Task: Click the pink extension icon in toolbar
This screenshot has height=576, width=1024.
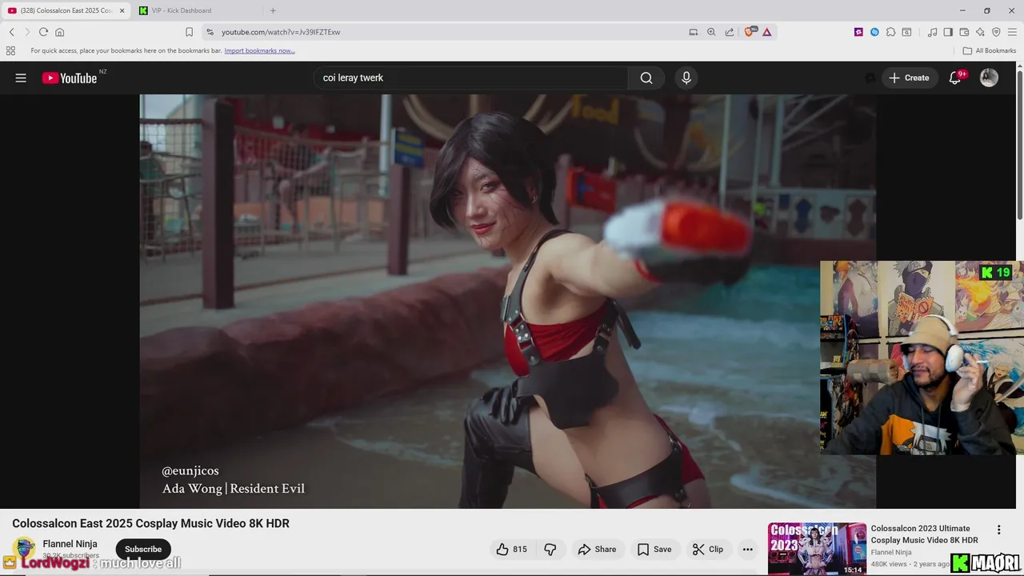Action: click(858, 32)
